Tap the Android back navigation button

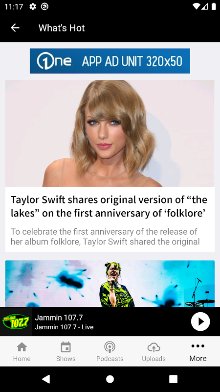46,379
